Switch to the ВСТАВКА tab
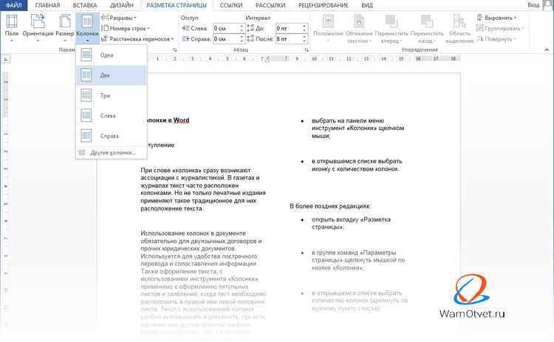The width and height of the screenshot is (554, 342). [x=85, y=5]
